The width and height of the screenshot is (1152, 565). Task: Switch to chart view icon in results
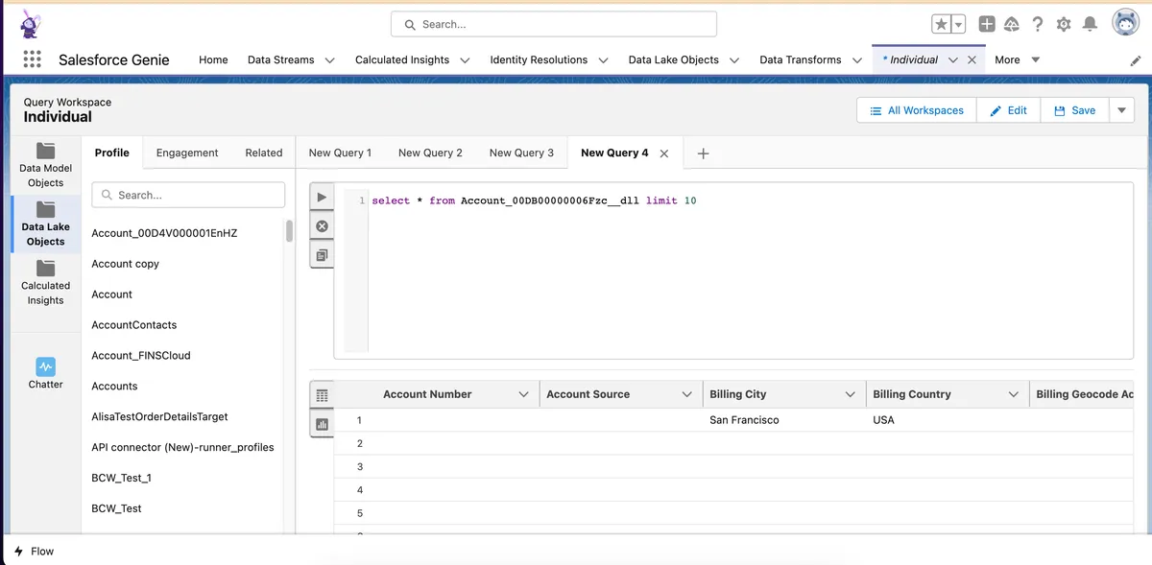pos(322,423)
